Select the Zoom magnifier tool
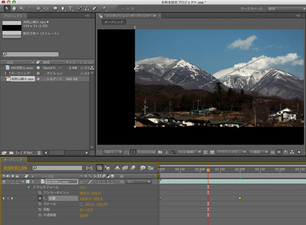306x225 pixels. coord(21,9)
